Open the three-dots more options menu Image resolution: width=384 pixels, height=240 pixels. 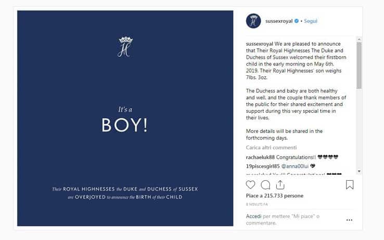350,220
